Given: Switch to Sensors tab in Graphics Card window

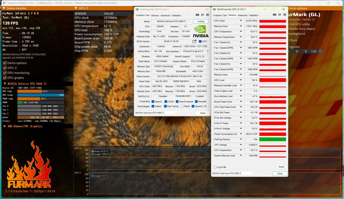Looking at the screenshot, I should pyautogui.click(x=155, y=16).
